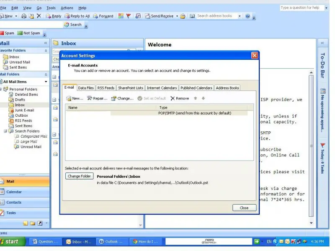
Task: Click the Windows start button
Action: pyautogui.click(x=13, y=242)
